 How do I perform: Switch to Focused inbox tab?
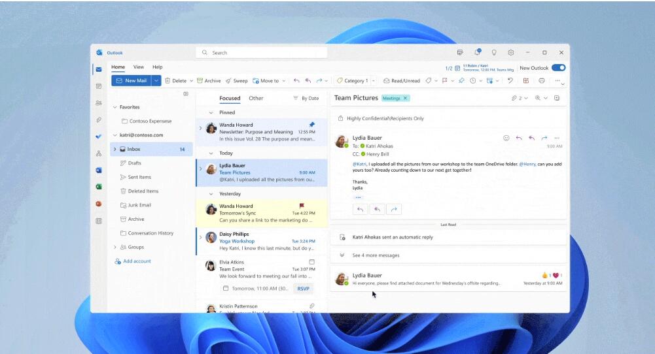[x=230, y=99]
